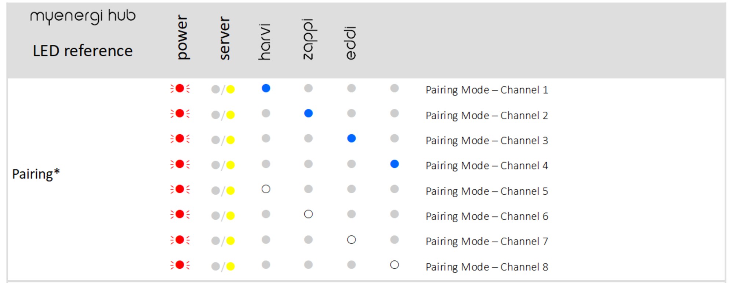Click the white zappi LED in Channel 6 row

point(309,214)
